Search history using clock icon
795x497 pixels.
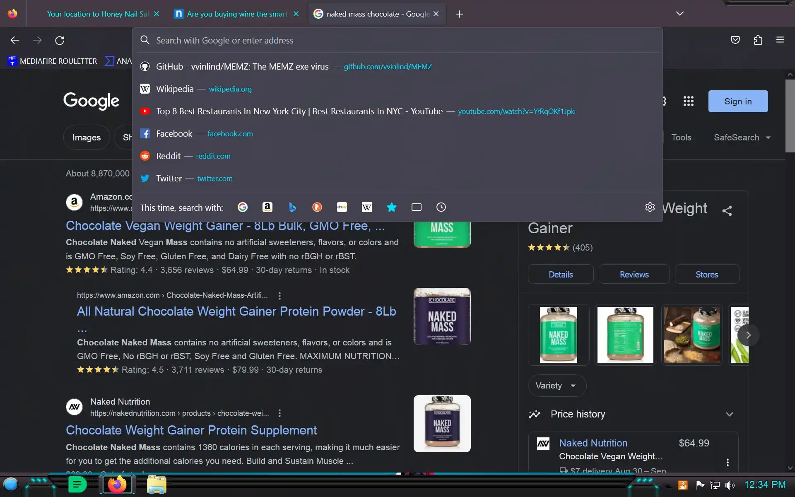tap(441, 207)
